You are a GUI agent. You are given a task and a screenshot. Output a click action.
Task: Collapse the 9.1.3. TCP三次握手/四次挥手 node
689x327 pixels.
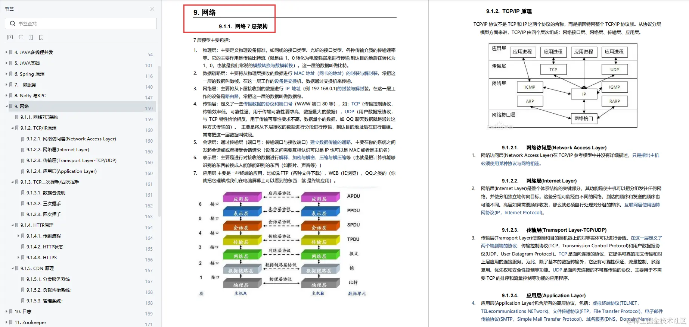tap(12, 182)
